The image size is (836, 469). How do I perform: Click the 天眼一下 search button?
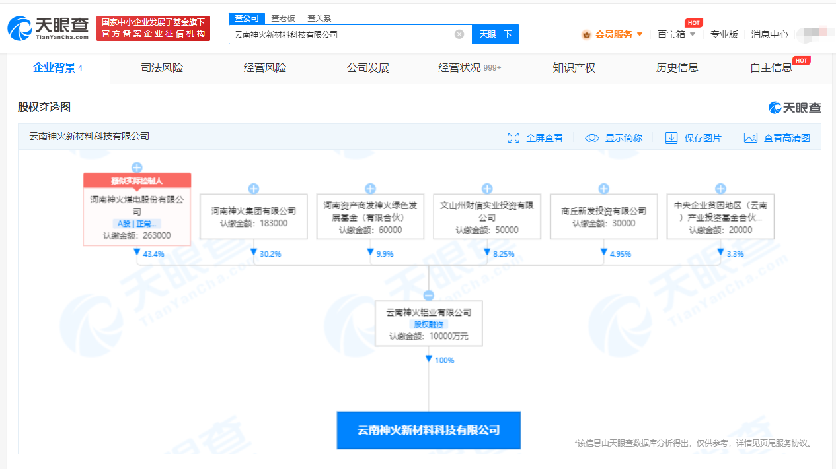click(496, 34)
